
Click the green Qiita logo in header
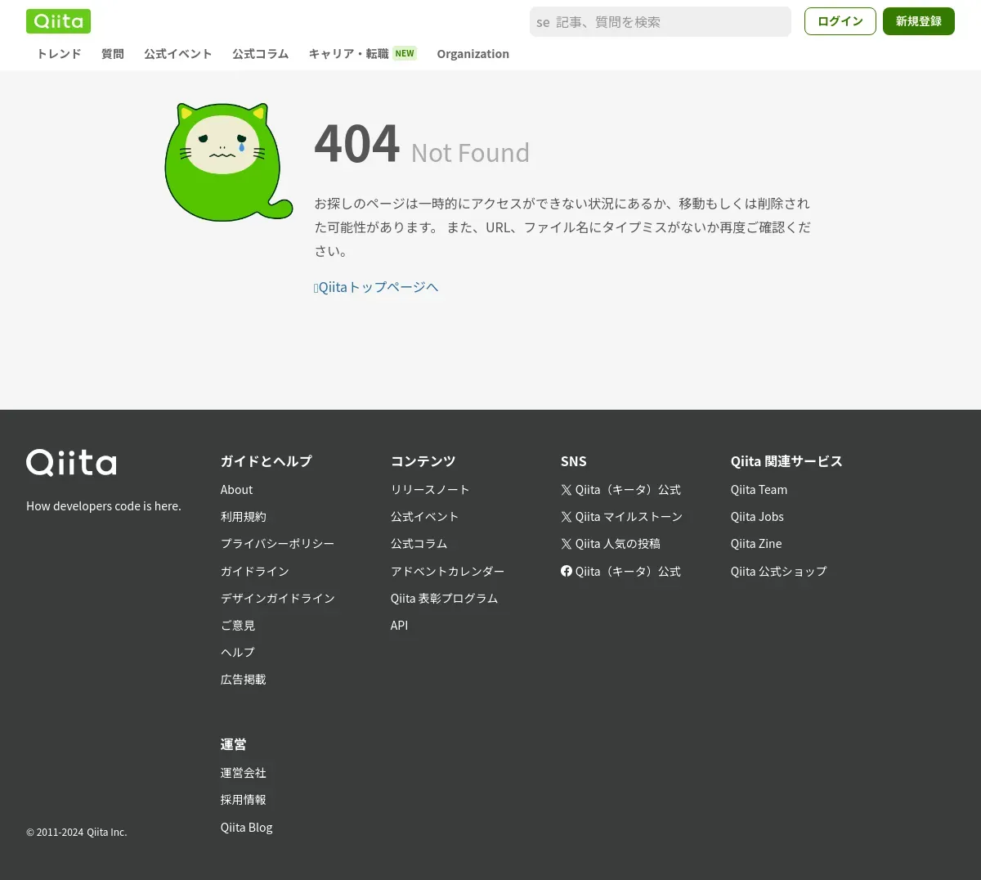tap(58, 21)
